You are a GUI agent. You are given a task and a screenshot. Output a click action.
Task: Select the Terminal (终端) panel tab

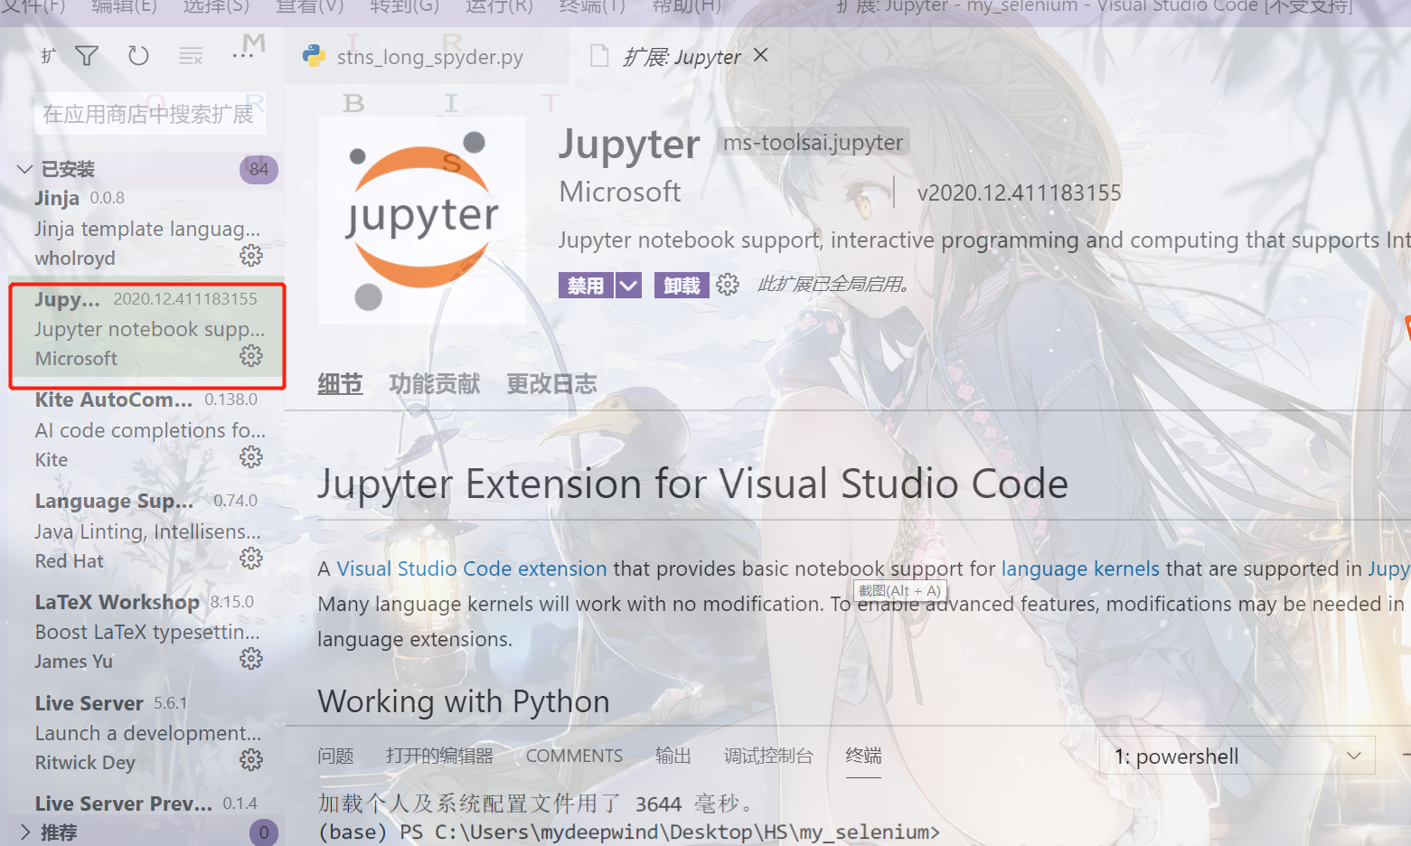click(x=863, y=756)
